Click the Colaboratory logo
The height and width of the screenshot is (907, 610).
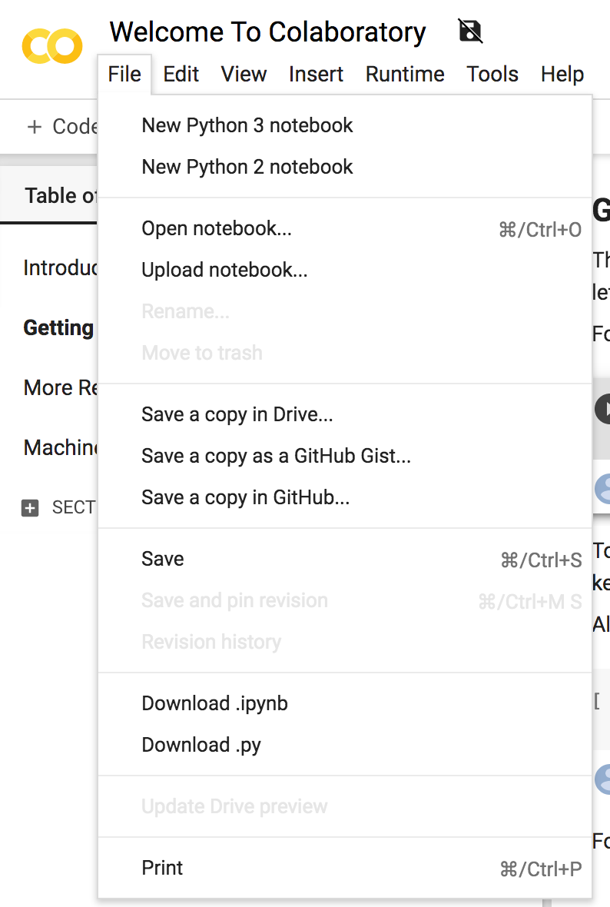point(51,46)
